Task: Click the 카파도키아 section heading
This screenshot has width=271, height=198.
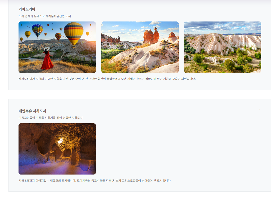Action: coord(27,9)
